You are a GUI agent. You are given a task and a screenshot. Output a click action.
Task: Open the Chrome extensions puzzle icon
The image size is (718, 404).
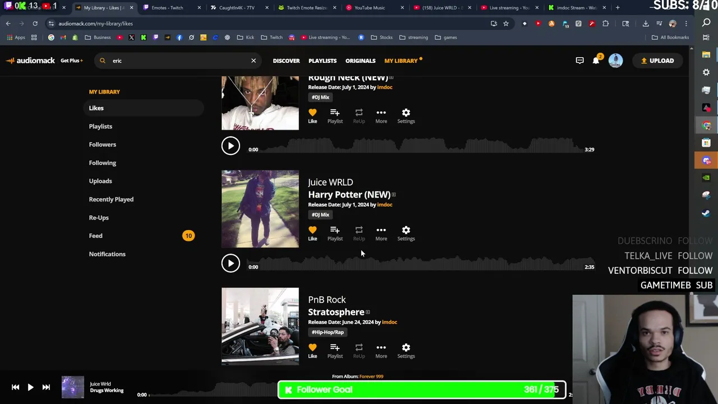click(x=605, y=24)
